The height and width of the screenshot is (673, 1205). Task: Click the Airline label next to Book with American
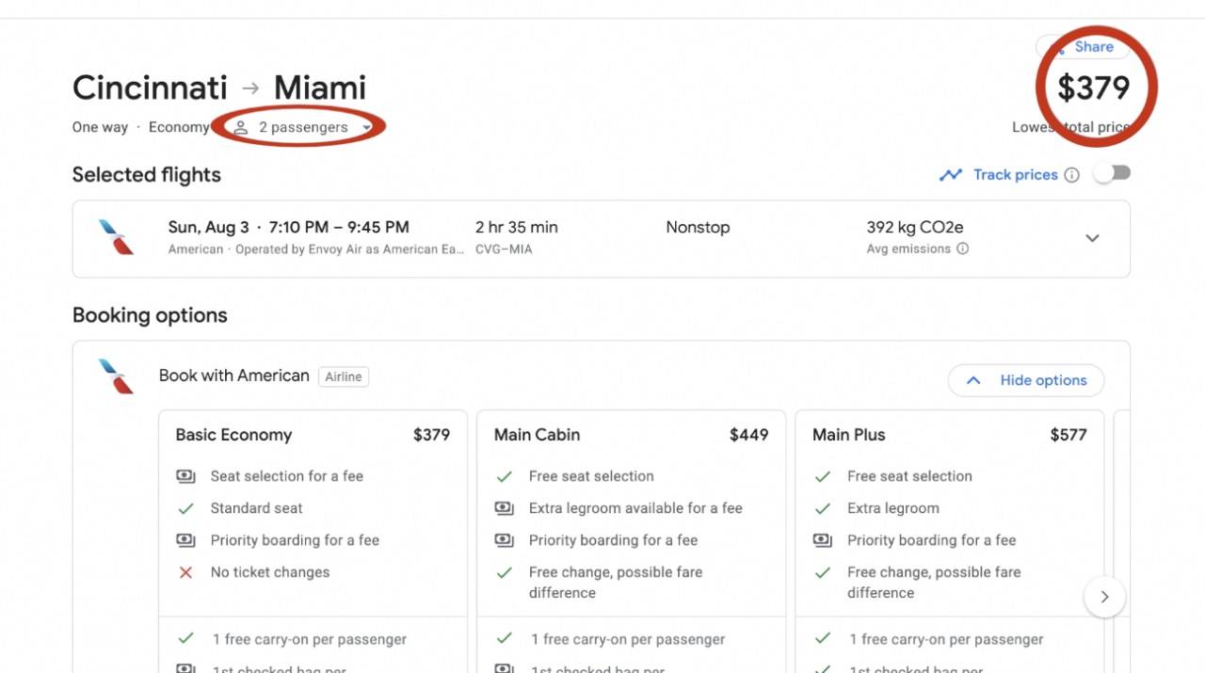coord(343,376)
